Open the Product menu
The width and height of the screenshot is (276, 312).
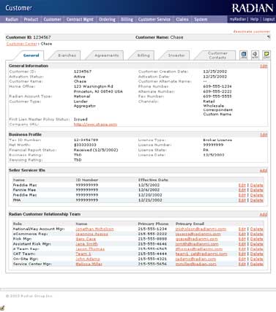click(31, 19)
